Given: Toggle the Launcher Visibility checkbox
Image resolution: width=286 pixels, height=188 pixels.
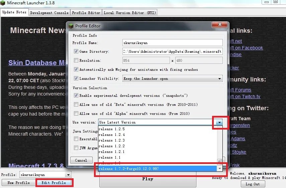Looking at the screenshot, I should [x=76, y=78].
